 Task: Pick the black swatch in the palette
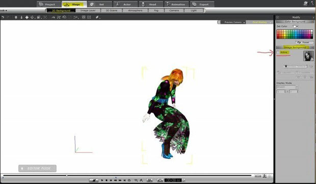[312, 37]
